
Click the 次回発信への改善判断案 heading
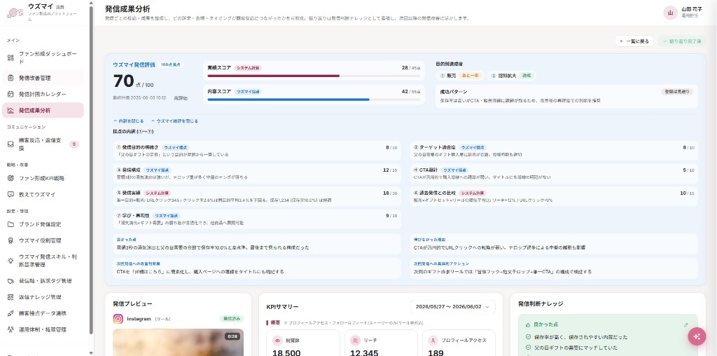(x=138, y=263)
